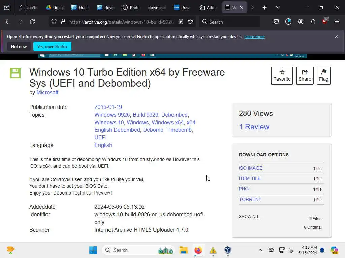Screen dimensions: 345x258
Task: Open the UEFI topic link
Action: tap(100, 137)
